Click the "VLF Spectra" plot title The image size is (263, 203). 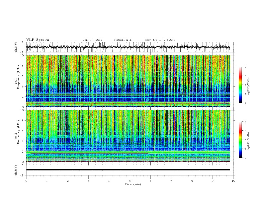(38, 40)
